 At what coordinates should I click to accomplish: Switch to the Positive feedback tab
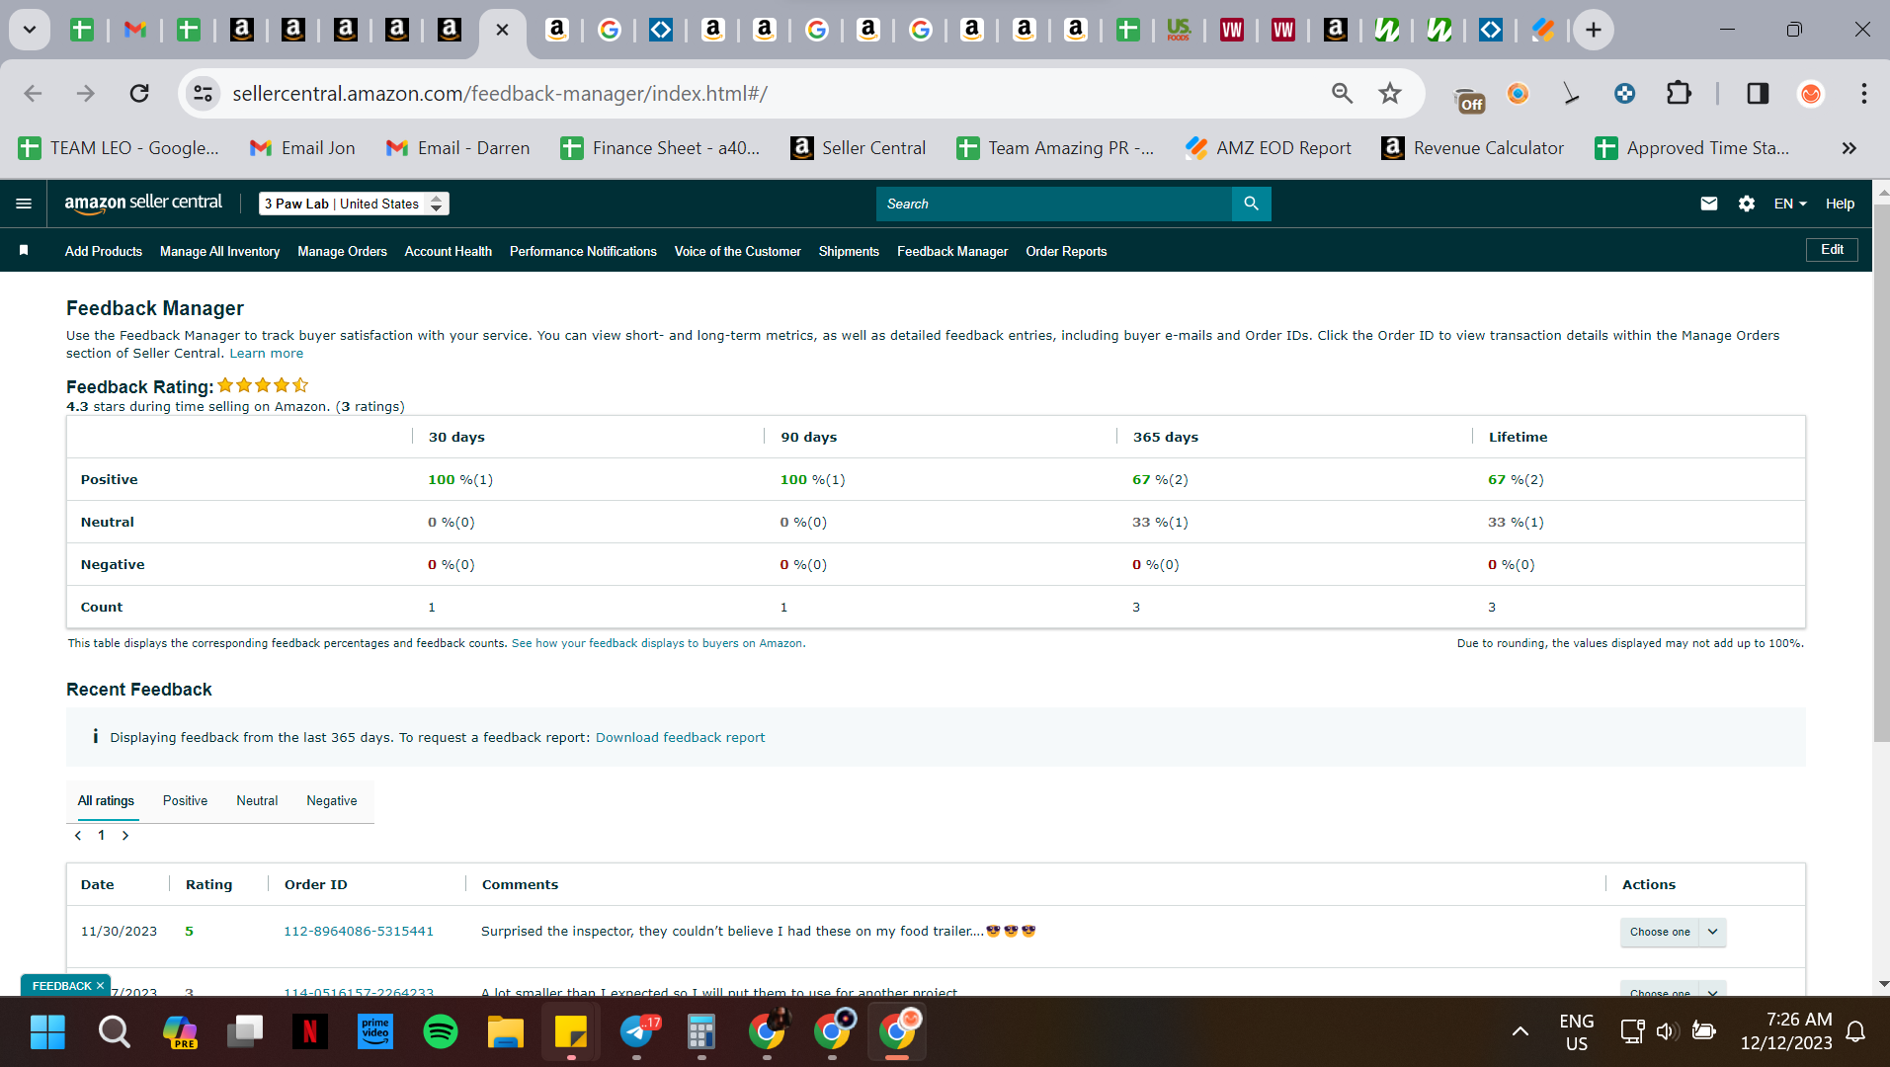[x=185, y=801]
